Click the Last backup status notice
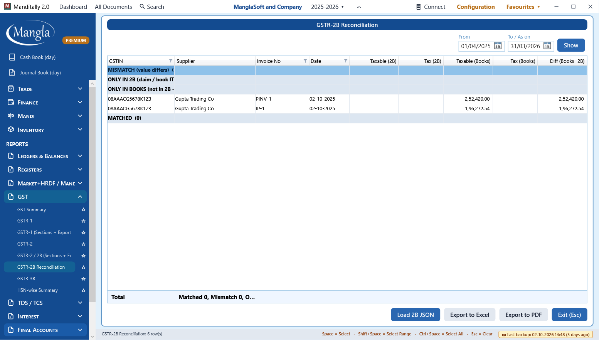 click(x=545, y=334)
